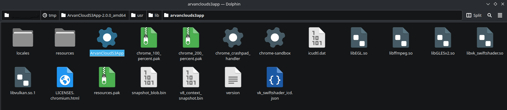
Task: Navigate to the tmp breadcrumb
Action: point(49,15)
